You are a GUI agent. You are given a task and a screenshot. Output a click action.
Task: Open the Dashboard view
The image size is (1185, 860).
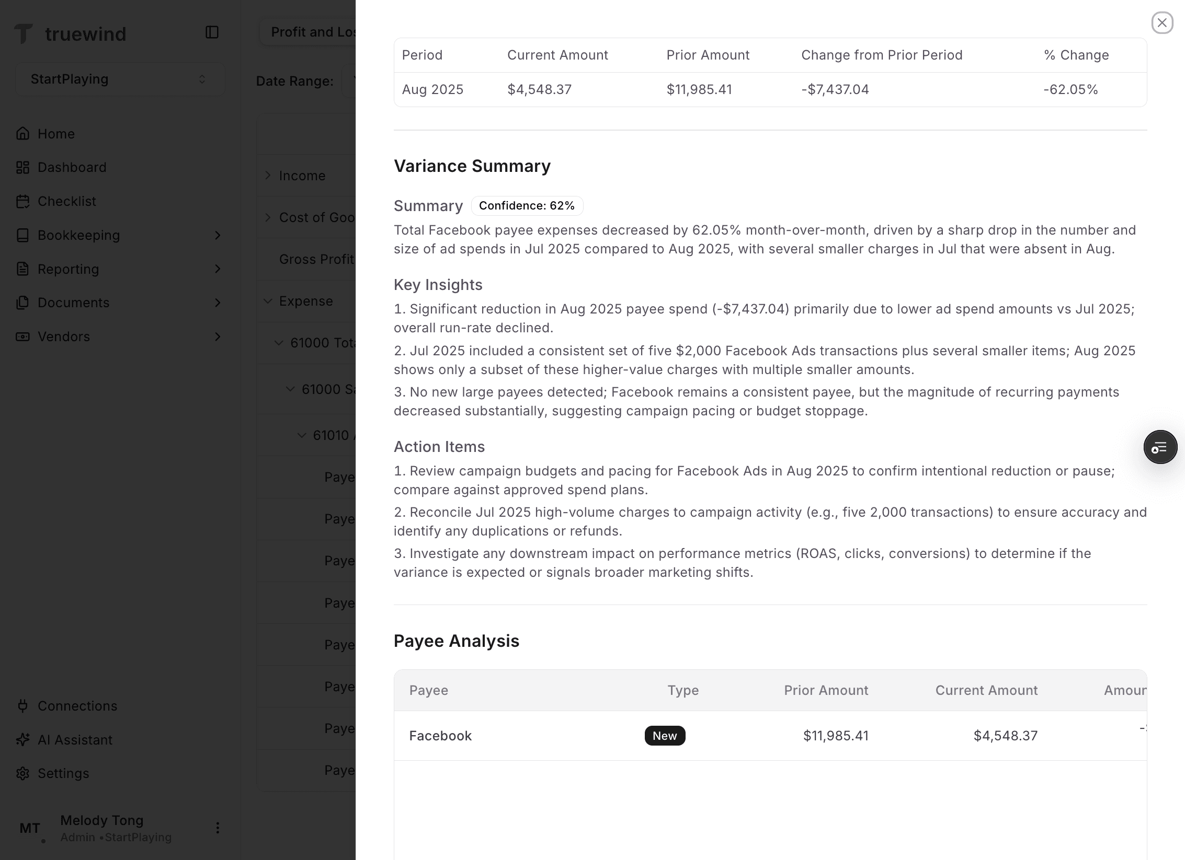(x=72, y=167)
